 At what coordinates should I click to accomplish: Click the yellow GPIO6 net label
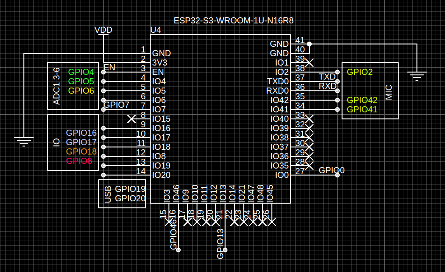(x=81, y=90)
